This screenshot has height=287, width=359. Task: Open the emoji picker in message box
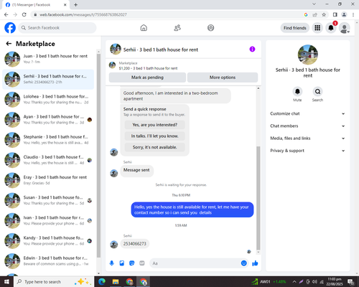pyautogui.click(x=243, y=263)
